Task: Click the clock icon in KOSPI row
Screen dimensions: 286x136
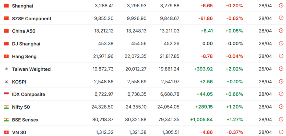Action: (x=281, y=81)
